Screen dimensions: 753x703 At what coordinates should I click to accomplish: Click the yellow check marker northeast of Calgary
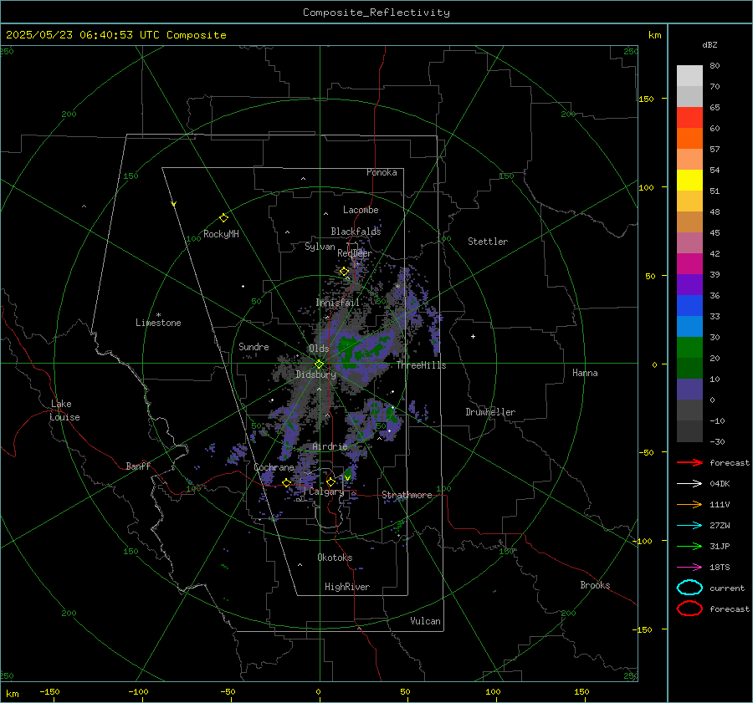pyautogui.click(x=347, y=477)
